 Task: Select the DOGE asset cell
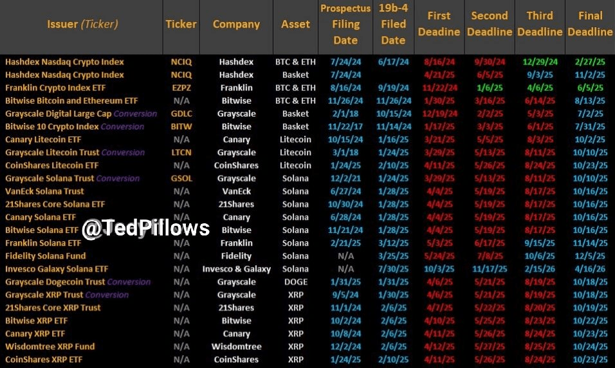[x=296, y=282]
